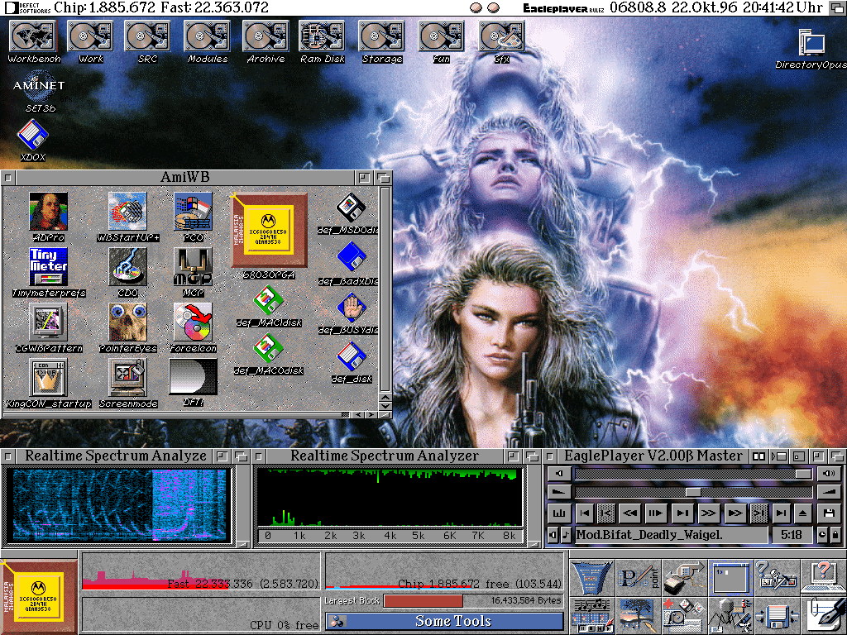The image size is (847, 635).
Task: Open the Ram Disk drive icon
Action: (322, 36)
